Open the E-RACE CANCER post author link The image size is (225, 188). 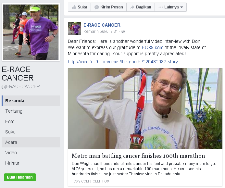coord(102,25)
